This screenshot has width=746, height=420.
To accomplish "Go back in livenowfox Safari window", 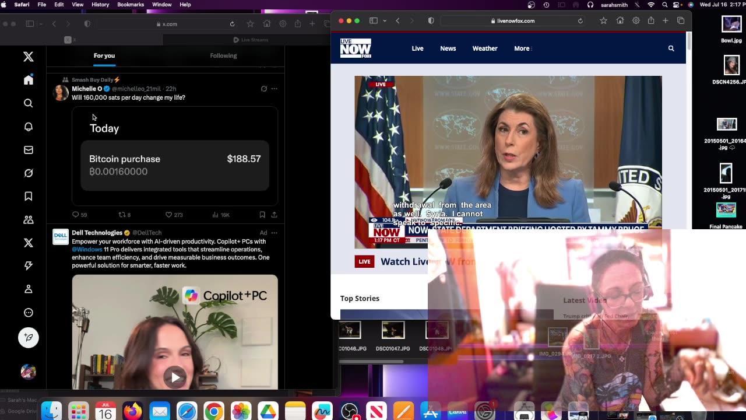I will [397, 21].
